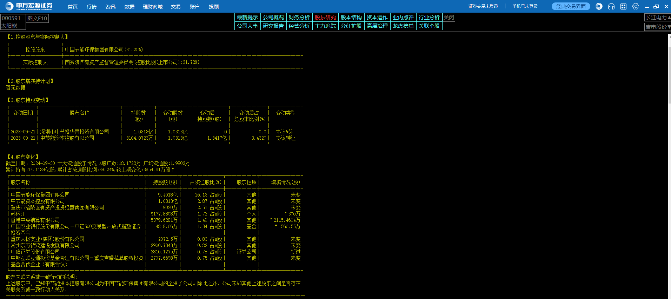Open the 资讯 menu
Screen dimensions: 671x299
click(x=111, y=7)
